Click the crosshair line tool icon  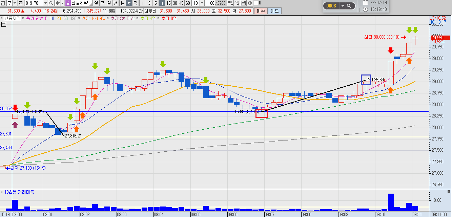pyautogui.click(x=237, y=3)
